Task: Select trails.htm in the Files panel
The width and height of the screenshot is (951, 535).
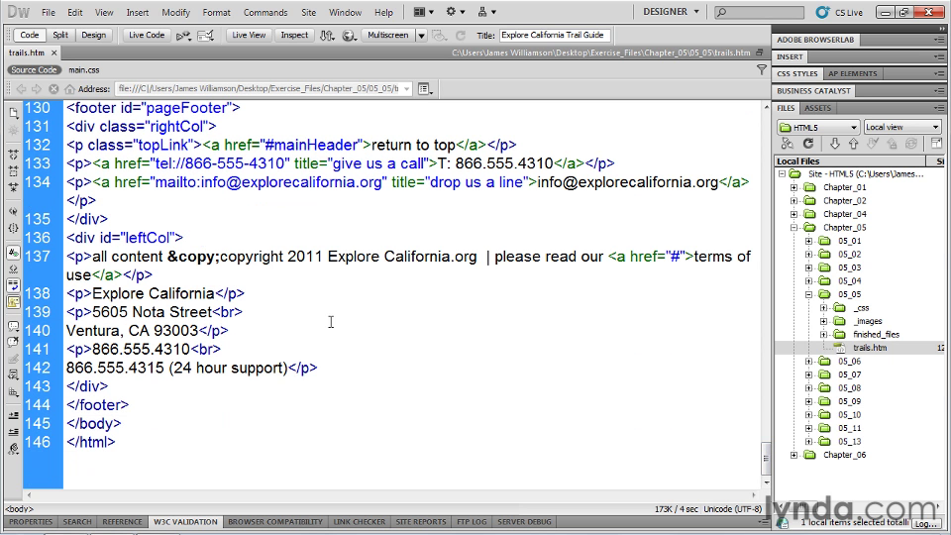Action: point(869,348)
